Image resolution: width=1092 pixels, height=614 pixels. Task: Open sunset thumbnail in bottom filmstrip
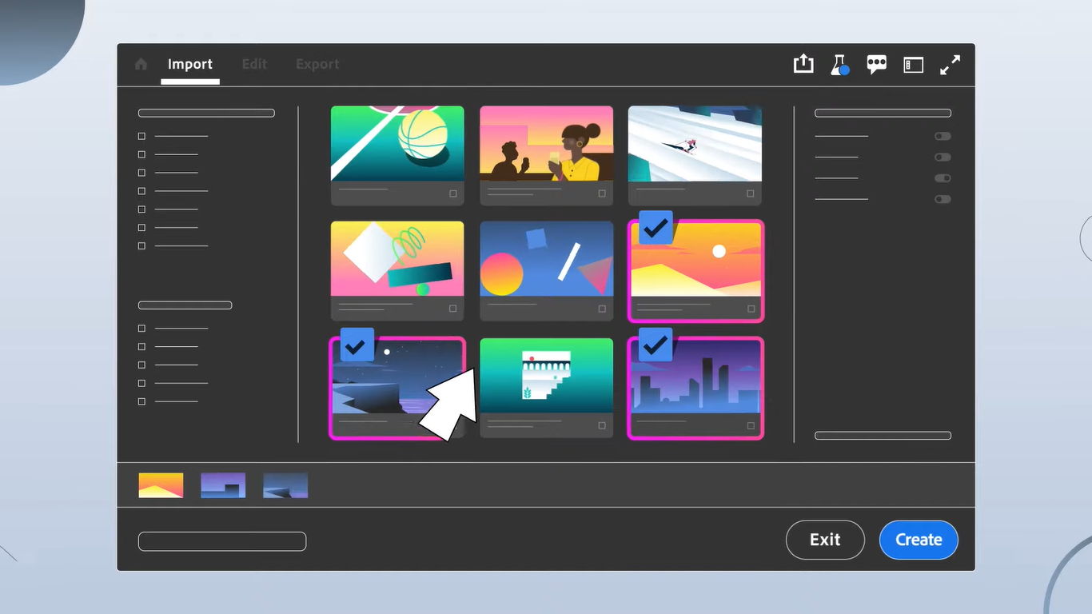161,485
